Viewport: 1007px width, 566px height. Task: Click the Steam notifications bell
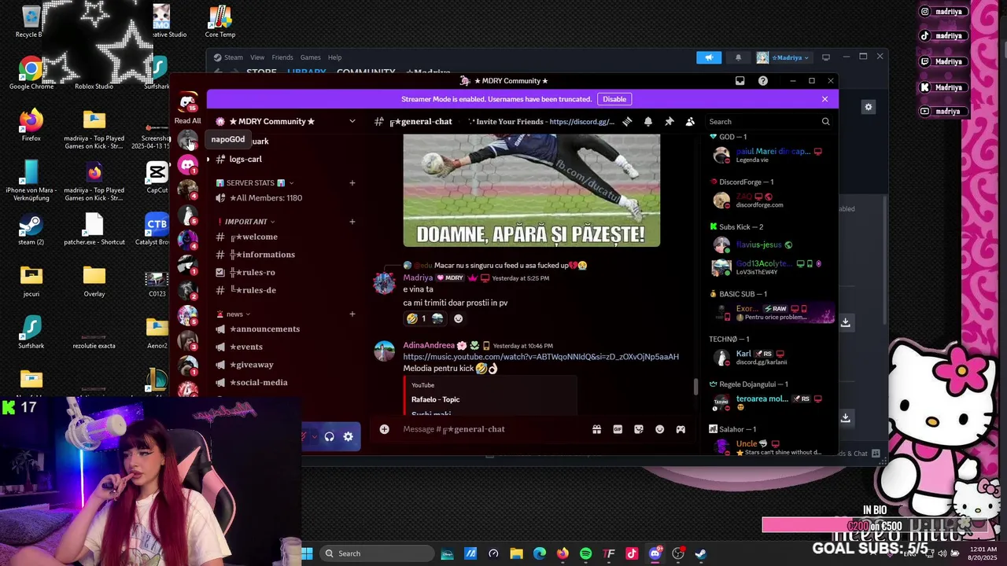(738, 57)
